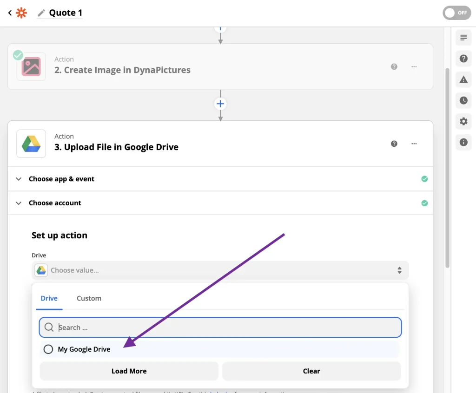Click the Clear button

click(x=311, y=371)
